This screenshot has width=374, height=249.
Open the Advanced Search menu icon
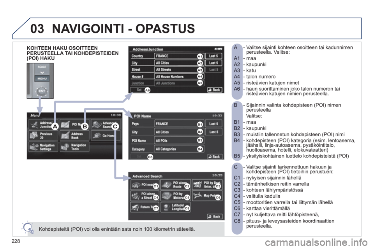pyautogui.click(x=106, y=124)
